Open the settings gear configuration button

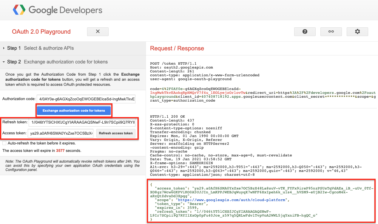[357, 32]
